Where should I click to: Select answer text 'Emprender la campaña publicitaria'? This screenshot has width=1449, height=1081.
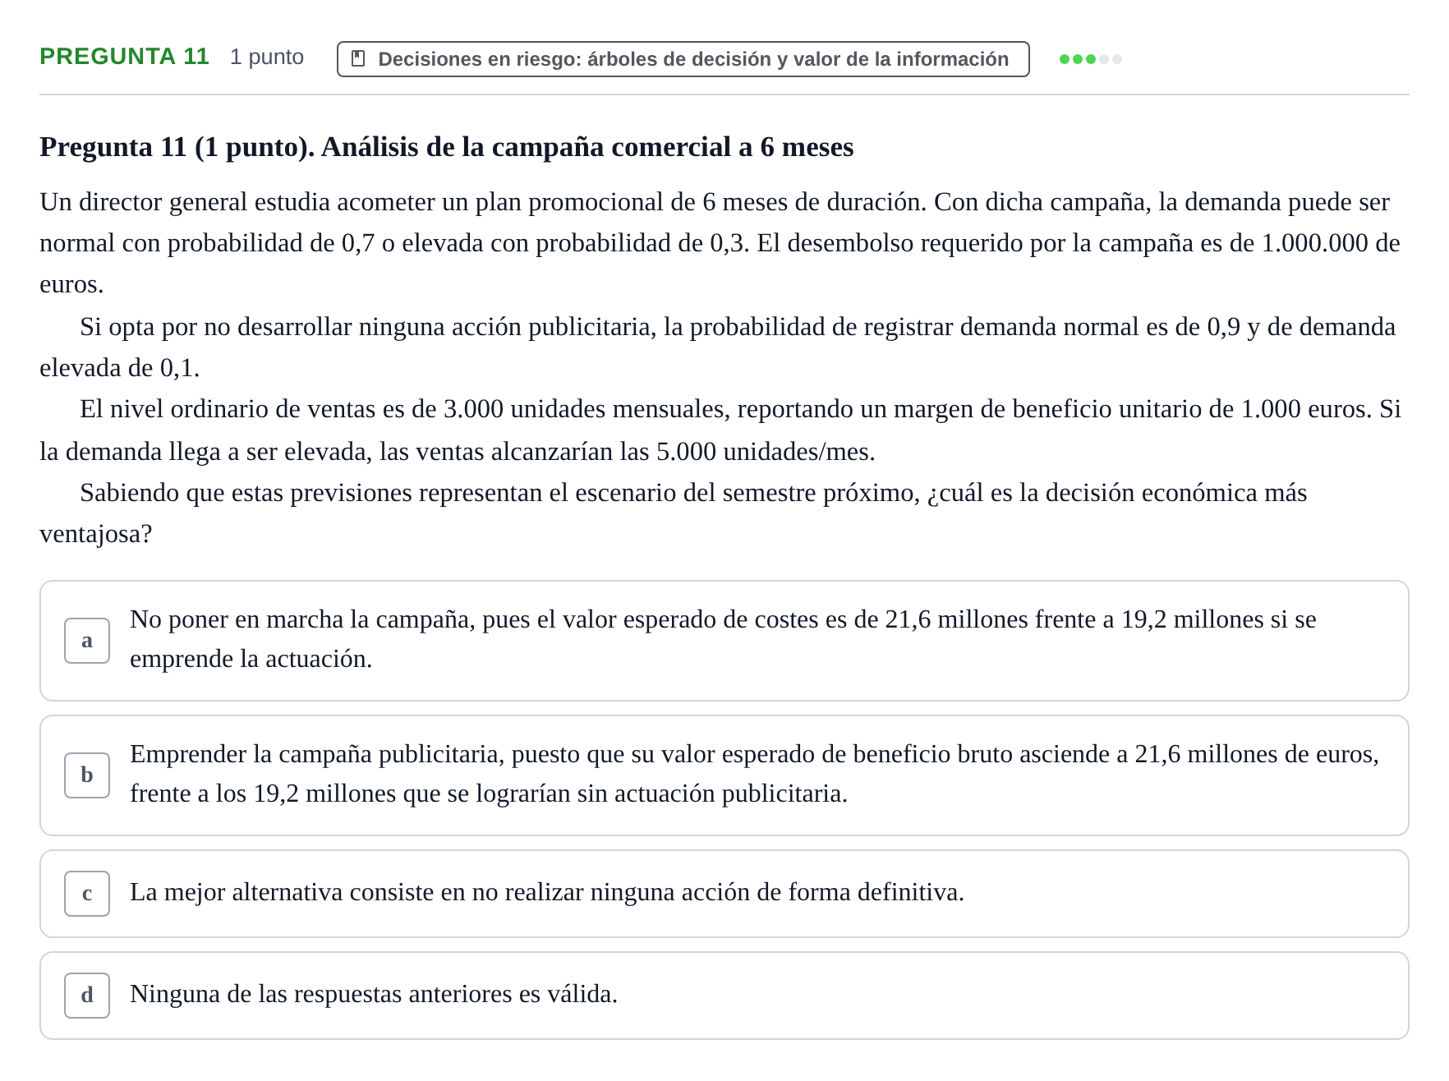pos(316,754)
